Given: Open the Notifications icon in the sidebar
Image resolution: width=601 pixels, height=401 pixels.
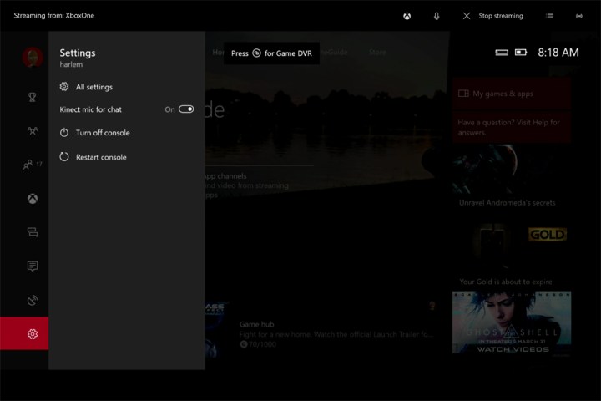Looking at the screenshot, I should click(33, 266).
